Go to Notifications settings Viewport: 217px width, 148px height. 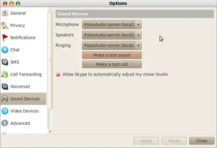[x=23, y=38]
